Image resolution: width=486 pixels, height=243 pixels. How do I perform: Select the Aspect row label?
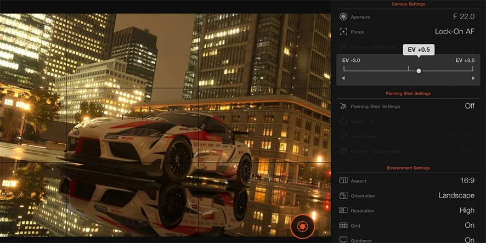click(358, 181)
